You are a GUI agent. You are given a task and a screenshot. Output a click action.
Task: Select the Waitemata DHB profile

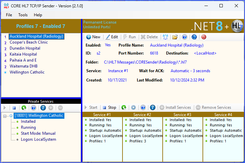(23, 66)
